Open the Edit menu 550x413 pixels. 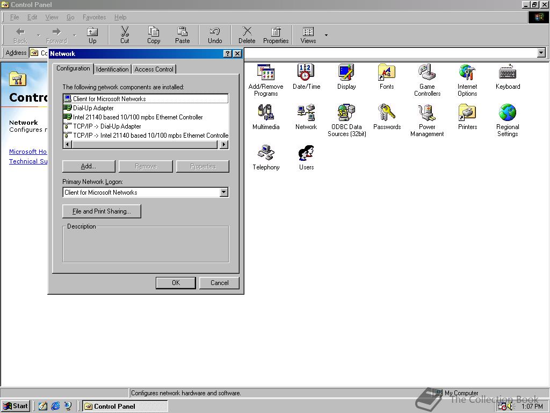32,17
